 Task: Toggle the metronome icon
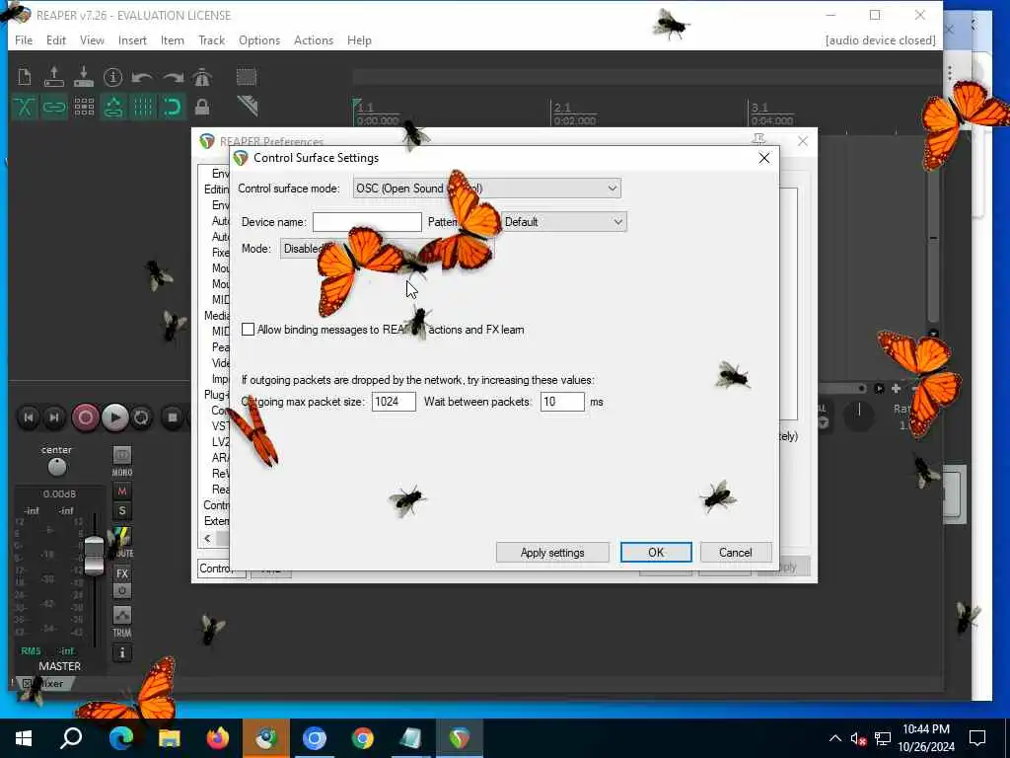coord(202,77)
